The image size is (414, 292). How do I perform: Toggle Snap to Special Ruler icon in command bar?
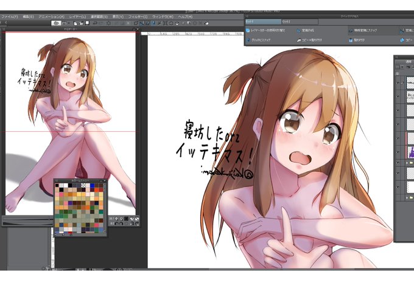coord(147,23)
